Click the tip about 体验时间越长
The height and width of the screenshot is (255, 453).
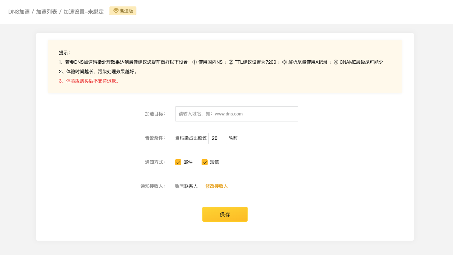(98, 72)
